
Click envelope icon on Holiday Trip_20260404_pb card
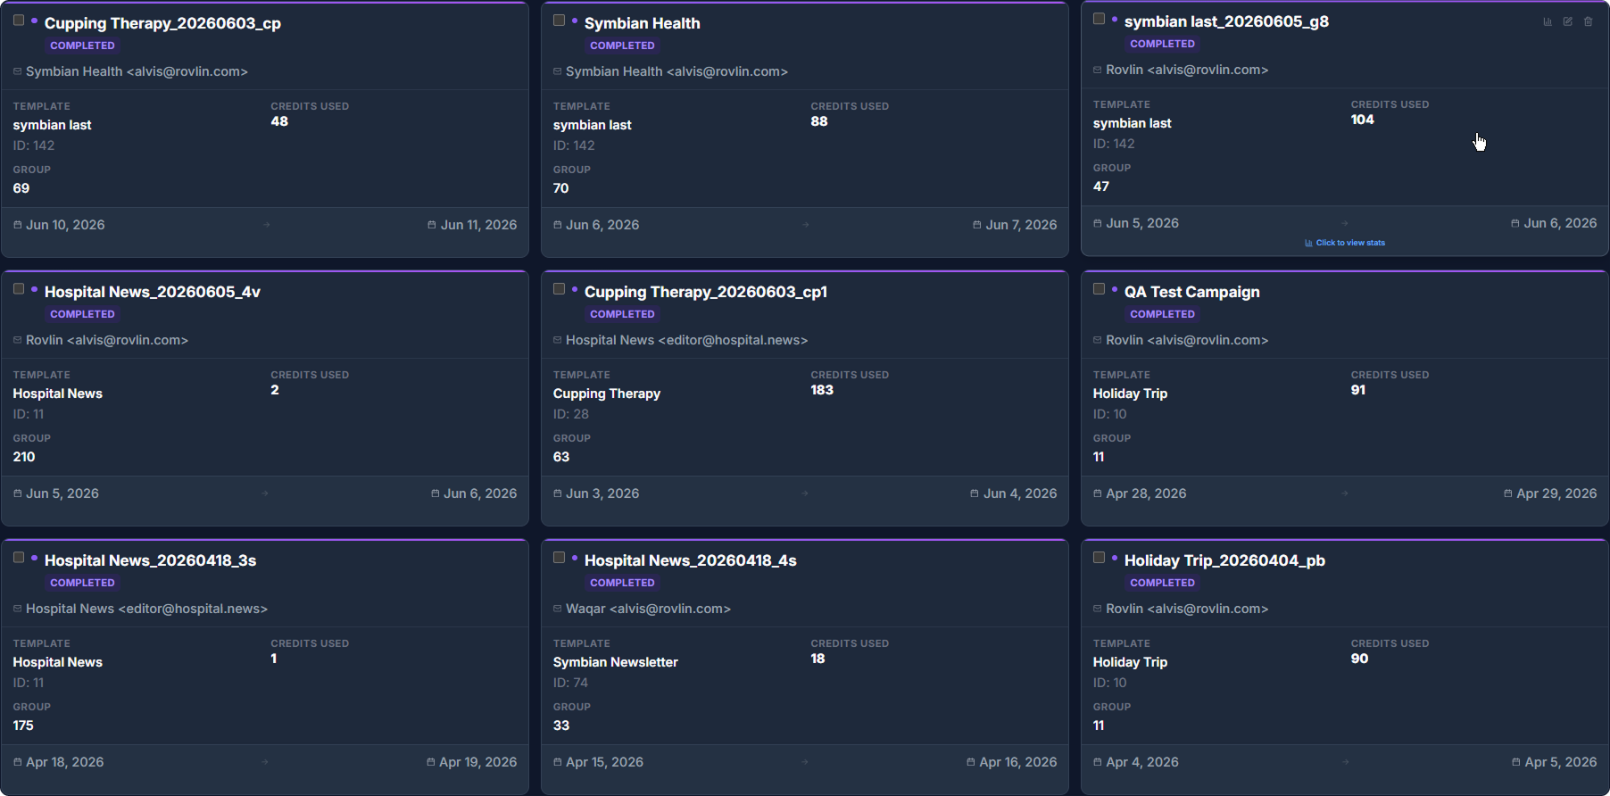coord(1098,609)
